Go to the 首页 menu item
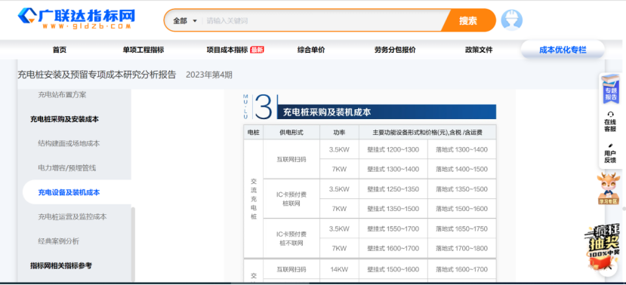 60,50
